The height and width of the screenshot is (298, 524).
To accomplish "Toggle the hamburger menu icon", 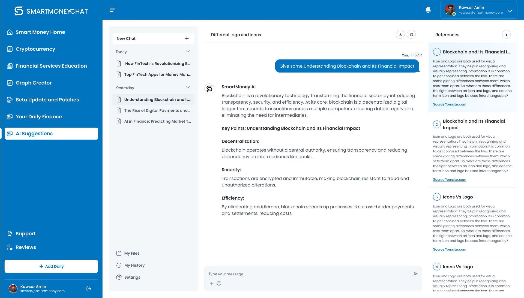I will [x=112, y=10].
